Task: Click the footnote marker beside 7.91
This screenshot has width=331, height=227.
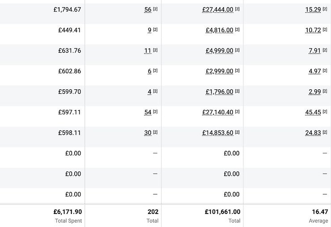Action: (x=325, y=51)
